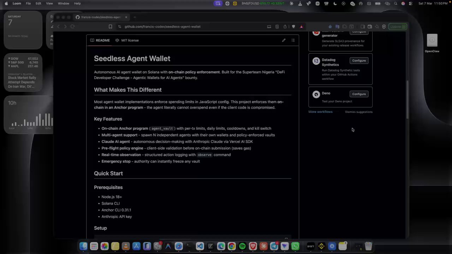Go back with the browser back arrow

tap(58, 26)
